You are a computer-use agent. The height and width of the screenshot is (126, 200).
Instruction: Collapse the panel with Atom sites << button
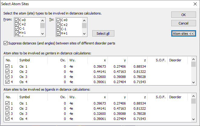click(183, 33)
